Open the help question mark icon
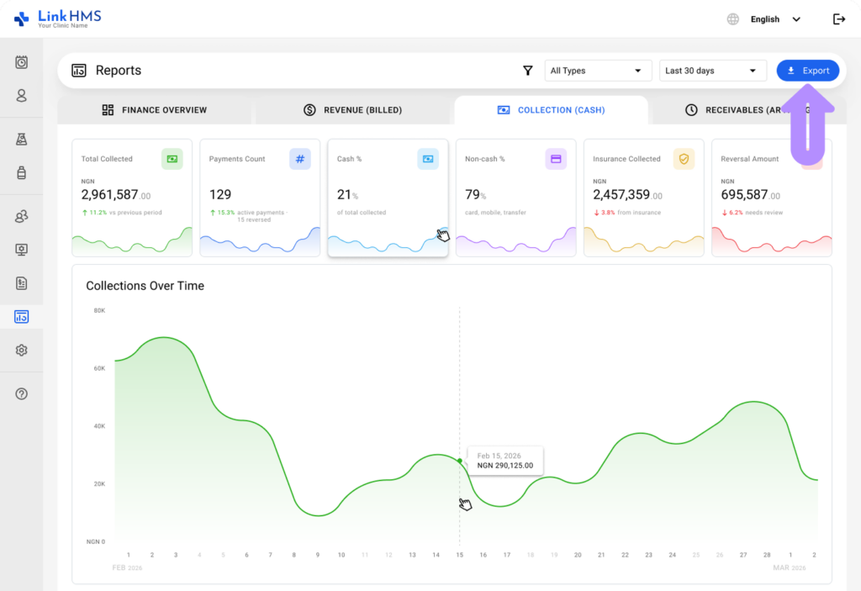The image size is (861, 591). point(21,393)
